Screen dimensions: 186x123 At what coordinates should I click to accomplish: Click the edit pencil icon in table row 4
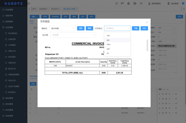pyautogui.click(x=160, y=108)
